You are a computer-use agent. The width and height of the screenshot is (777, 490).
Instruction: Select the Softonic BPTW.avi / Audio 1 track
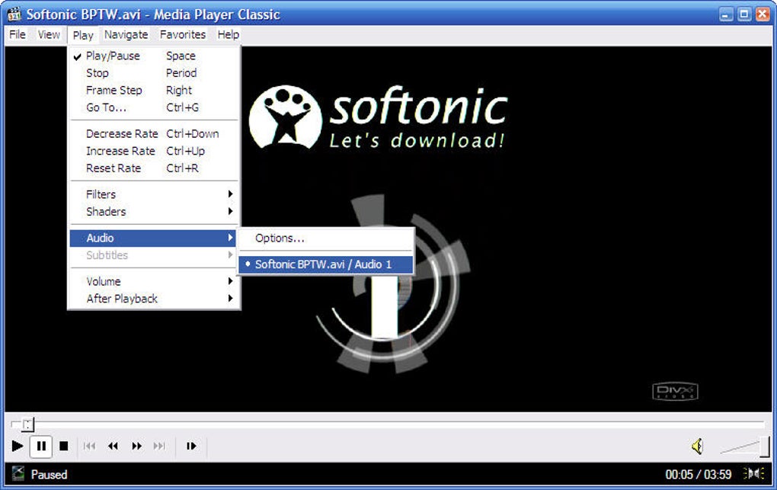[x=326, y=264]
